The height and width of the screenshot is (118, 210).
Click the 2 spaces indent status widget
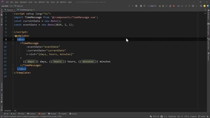193,117
